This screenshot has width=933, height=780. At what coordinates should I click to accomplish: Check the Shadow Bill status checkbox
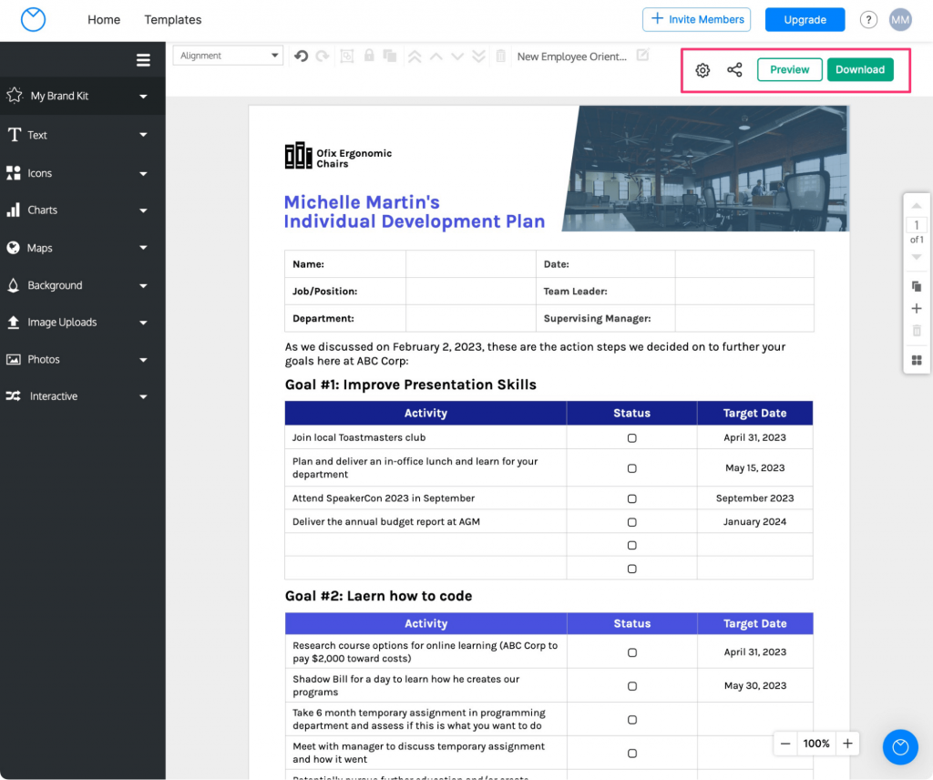[632, 686]
